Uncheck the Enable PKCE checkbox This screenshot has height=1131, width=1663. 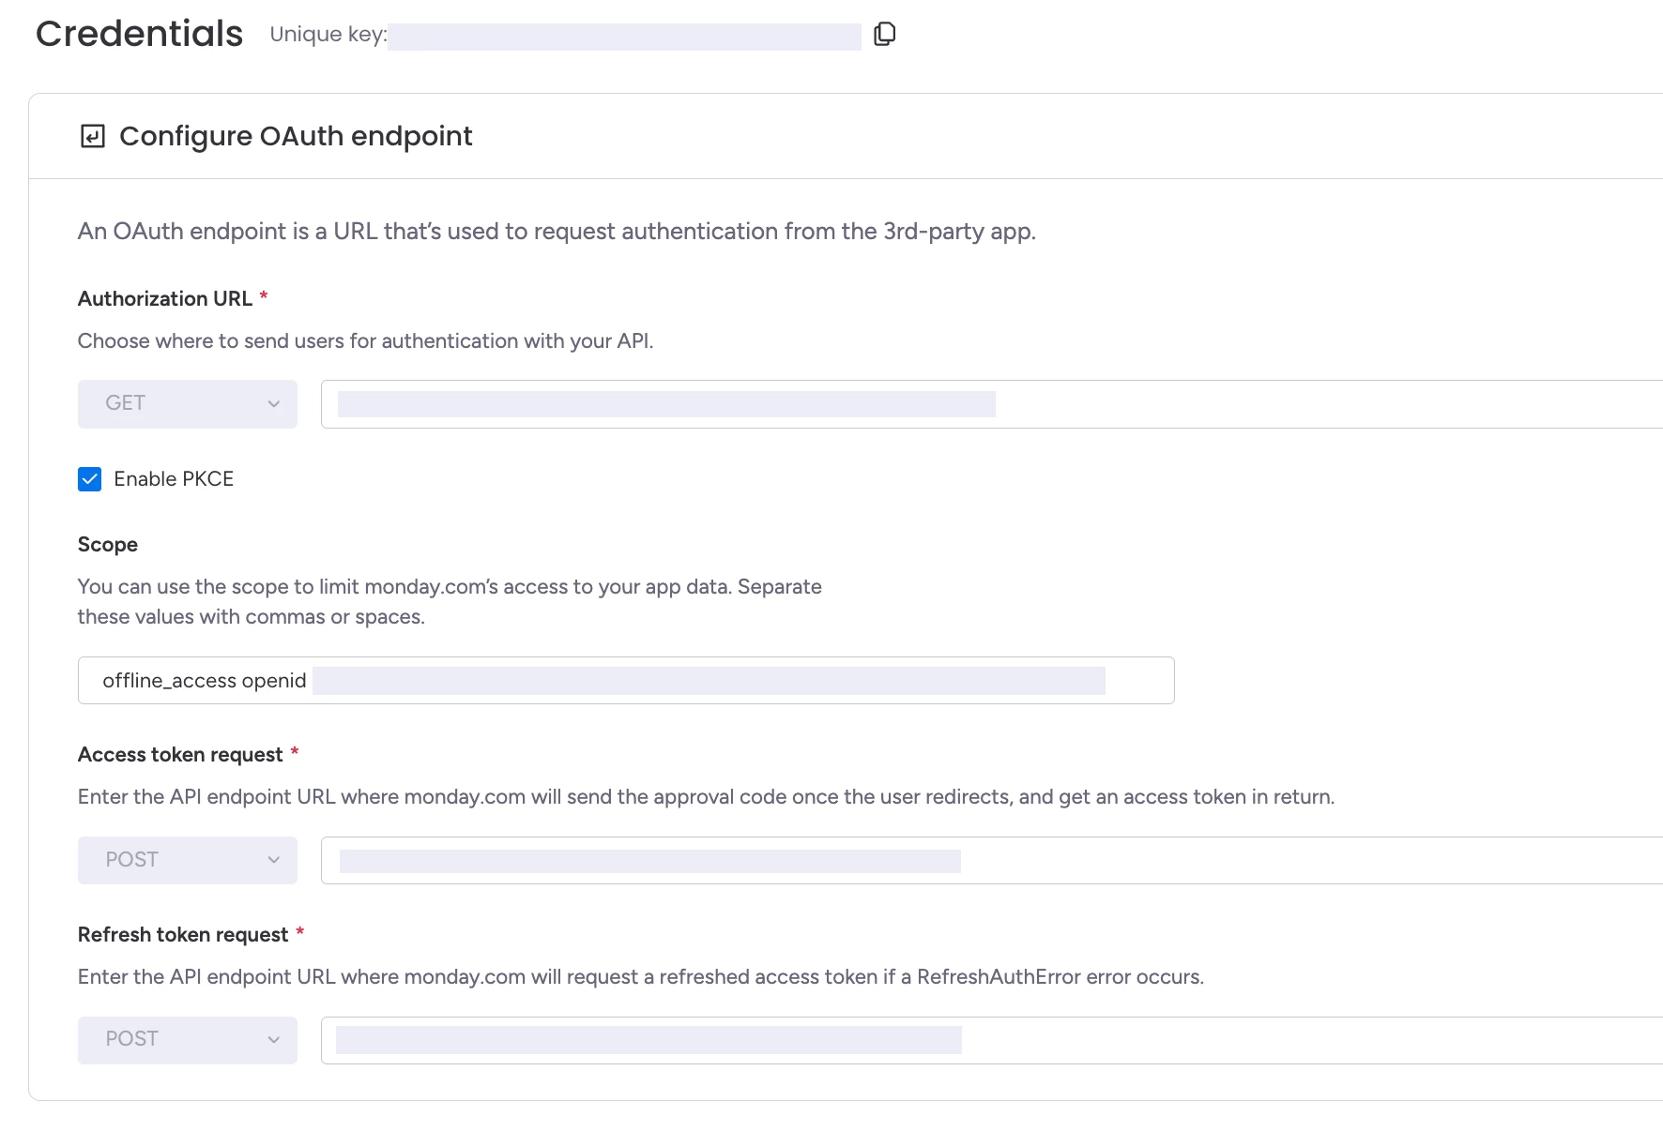coord(90,479)
